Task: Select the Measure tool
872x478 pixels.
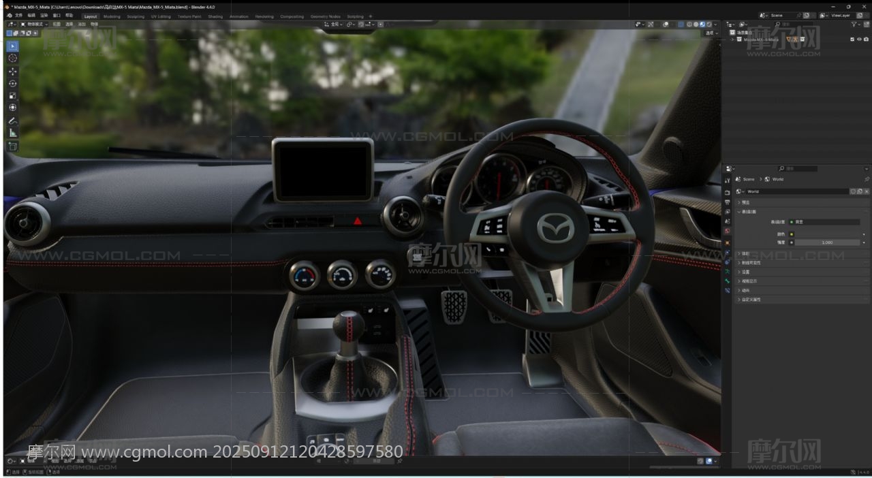Action: tap(13, 133)
